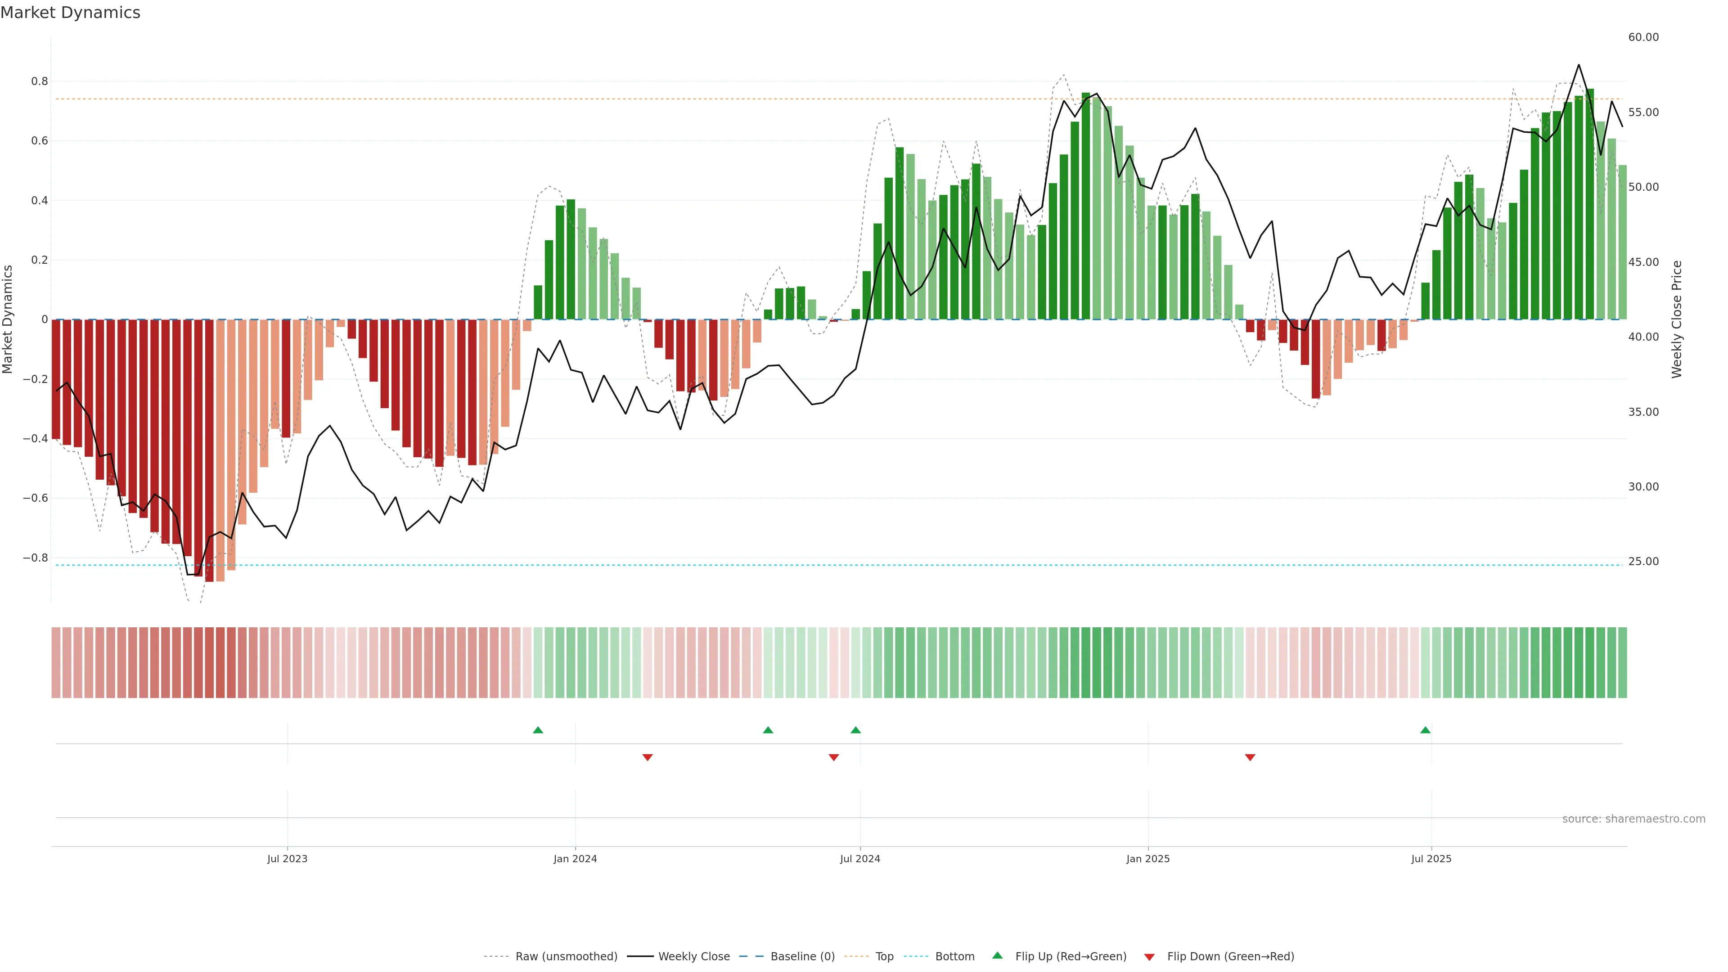
Task: Click the first red flip-down triangle marker
Action: coord(648,757)
